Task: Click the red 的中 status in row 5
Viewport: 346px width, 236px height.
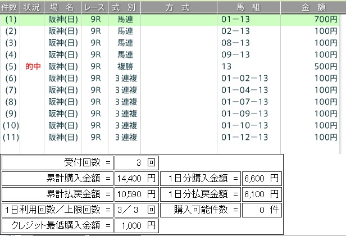Action: (x=33, y=66)
